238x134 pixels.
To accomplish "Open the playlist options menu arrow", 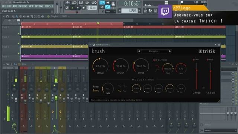I will pyautogui.click(x=4, y=16).
